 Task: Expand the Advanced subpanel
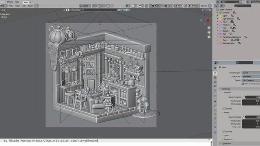click(227, 140)
